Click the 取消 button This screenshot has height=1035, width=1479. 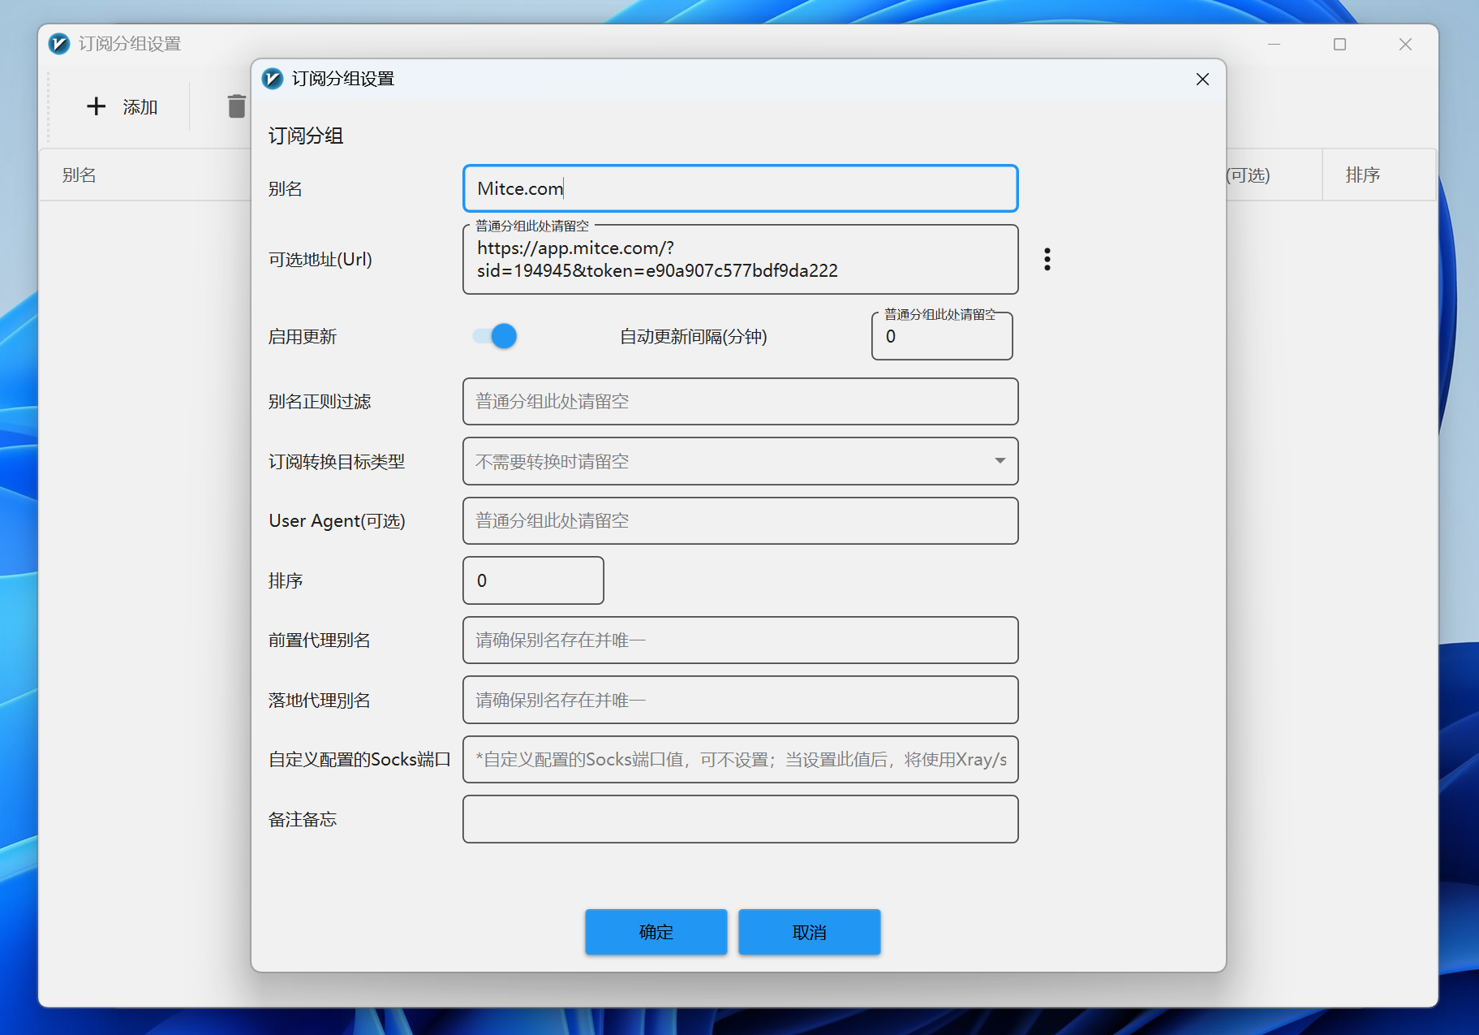809,932
